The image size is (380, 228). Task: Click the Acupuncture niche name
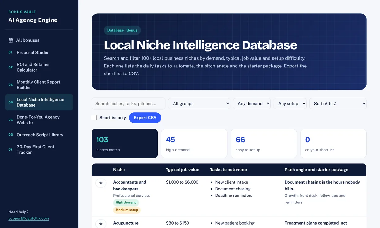point(126,223)
